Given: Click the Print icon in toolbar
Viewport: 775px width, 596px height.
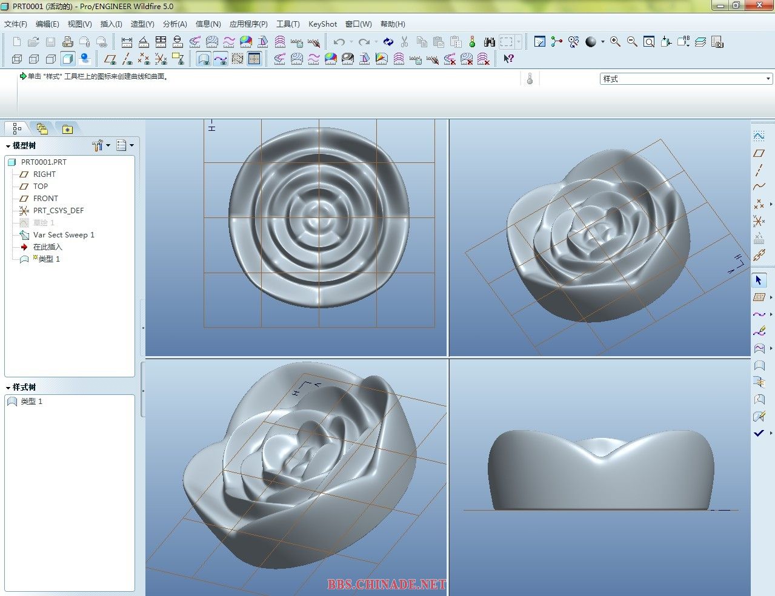Looking at the screenshot, I should click(67, 42).
